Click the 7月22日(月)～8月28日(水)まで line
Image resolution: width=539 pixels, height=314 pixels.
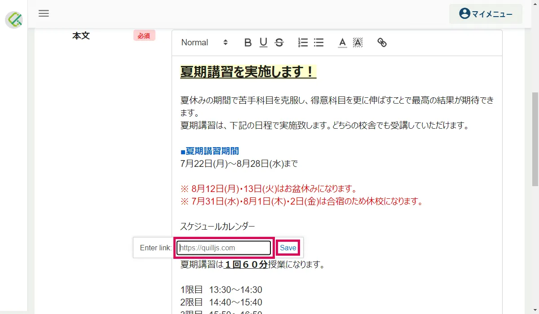[239, 164]
